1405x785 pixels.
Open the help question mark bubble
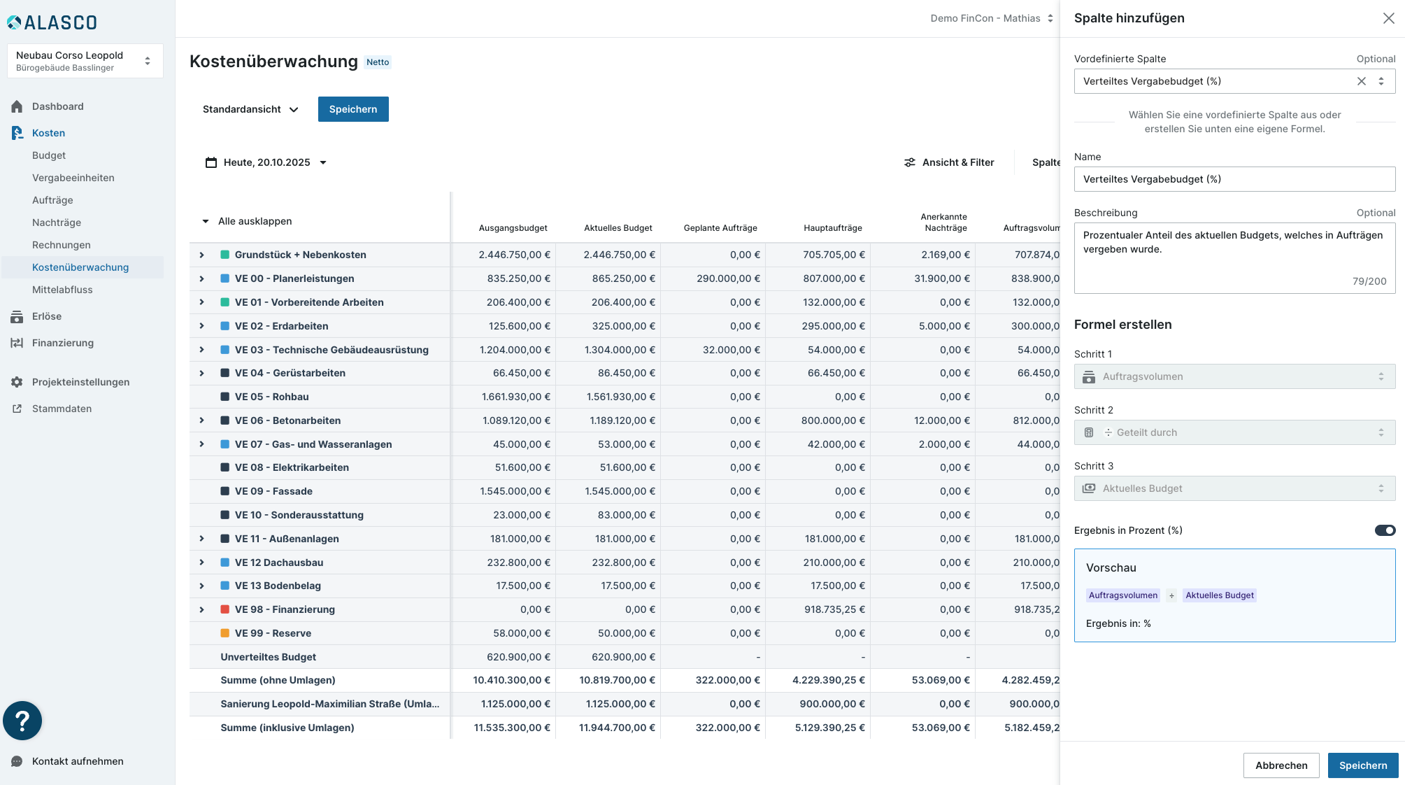[22, 721]
